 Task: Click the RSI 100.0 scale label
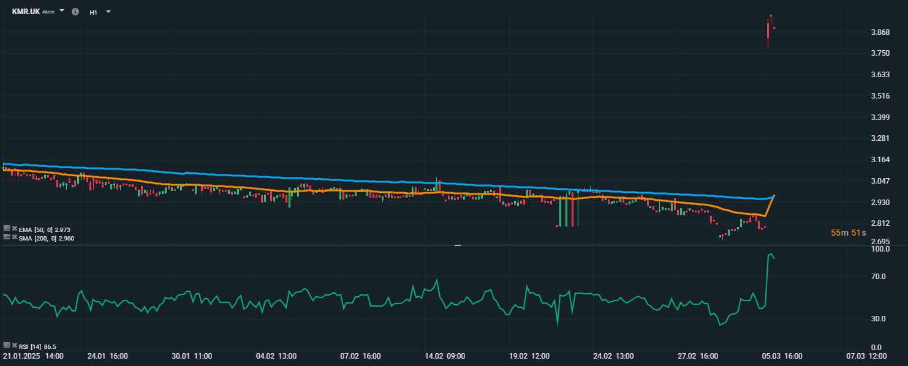[x=879, y=250]
